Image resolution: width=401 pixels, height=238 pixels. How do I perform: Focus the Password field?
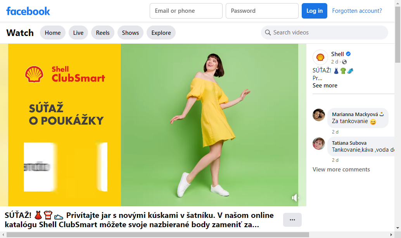(262, 11)
